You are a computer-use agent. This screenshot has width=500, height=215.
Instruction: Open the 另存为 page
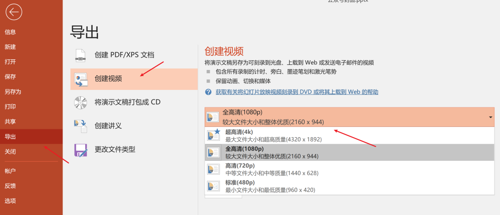click(x=31, y=92)
